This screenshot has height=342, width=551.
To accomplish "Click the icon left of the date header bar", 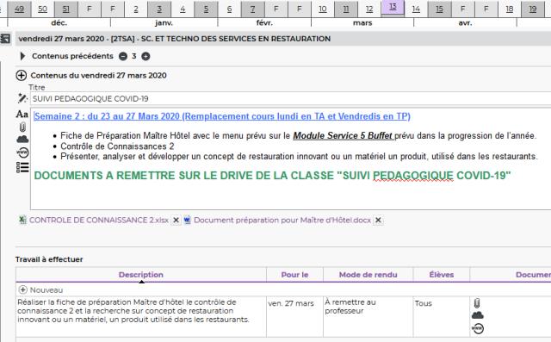I will click(x=5, y=38).
